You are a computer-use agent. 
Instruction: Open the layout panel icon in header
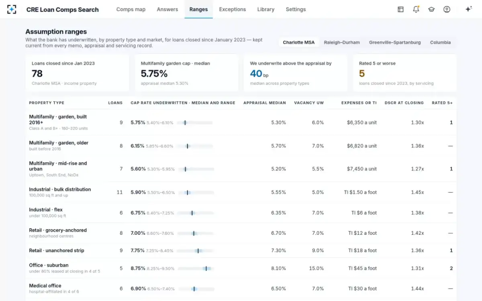point(400,9)
